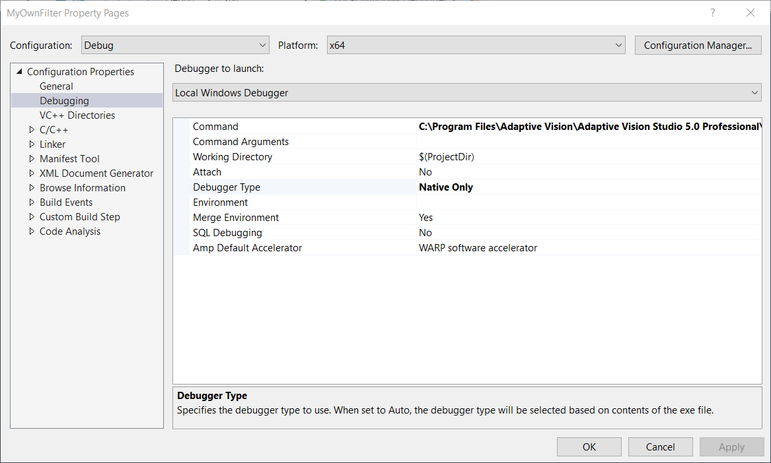Expand the Linker tree node
Image resolution: width=771 pixels, height=463 pixels.
(32, 144)
